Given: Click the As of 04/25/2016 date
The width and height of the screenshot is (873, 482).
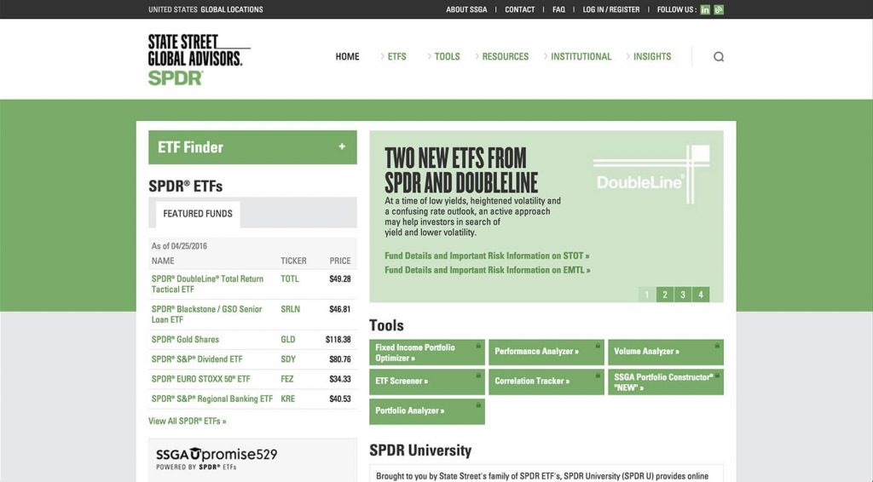Looking at the screenshot, I should (x=179, y=246).
